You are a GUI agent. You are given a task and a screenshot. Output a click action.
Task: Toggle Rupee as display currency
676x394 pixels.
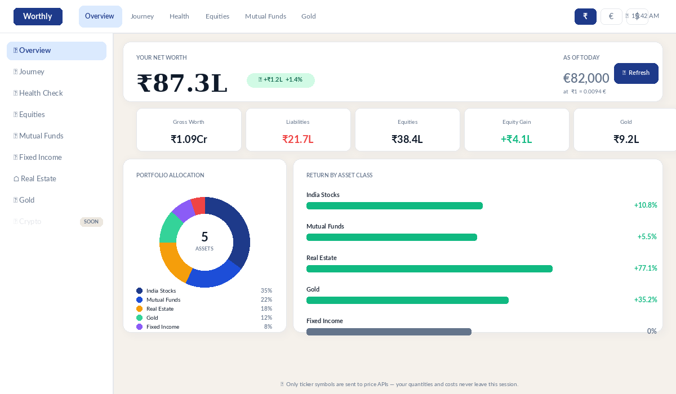(x=585, y=16)
